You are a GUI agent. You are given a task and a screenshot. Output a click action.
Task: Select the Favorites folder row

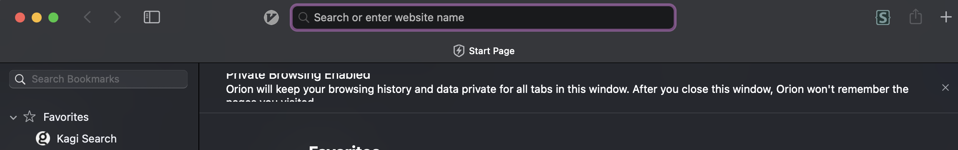click(99, 117)
